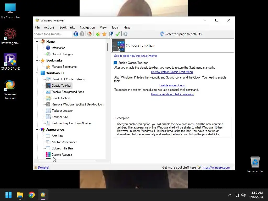Click the grayed forward navigation arrow
This screenshot has width=268, height=201.
tap(82, 34)
